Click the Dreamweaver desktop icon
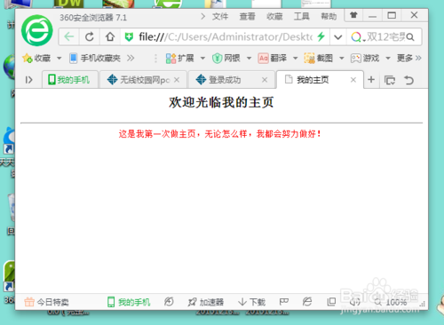This screenshot has height=325, width=444. (69, 4)
